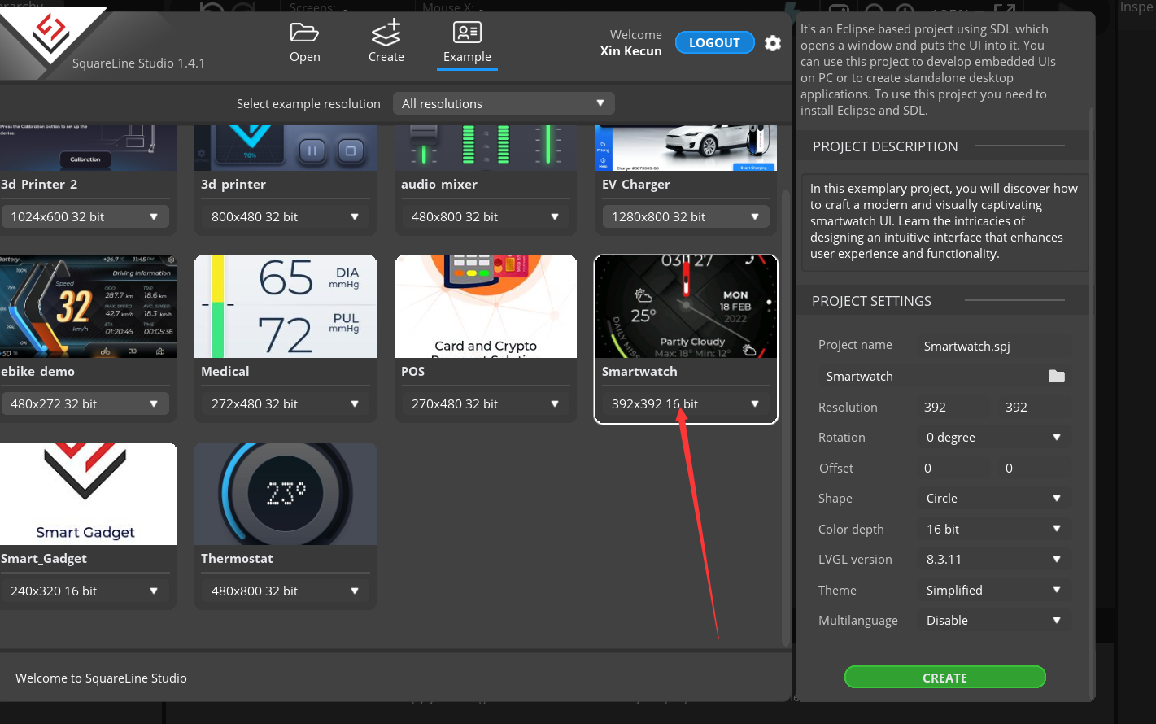Screen dimensions: 1156x724
Task: Open the Smartwatch 392x392 16 bit dropdown
Action: point(686,403)
